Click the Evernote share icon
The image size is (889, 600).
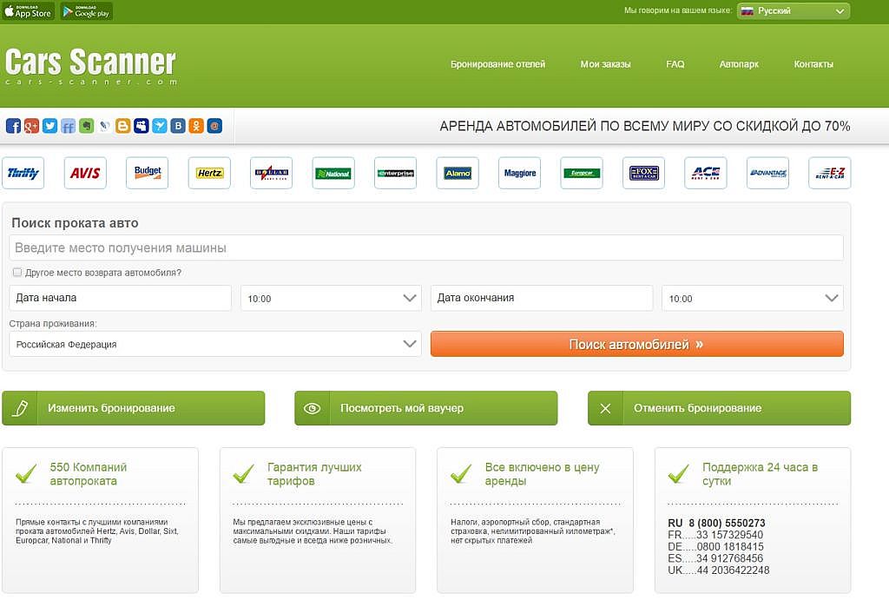(86, 126)
